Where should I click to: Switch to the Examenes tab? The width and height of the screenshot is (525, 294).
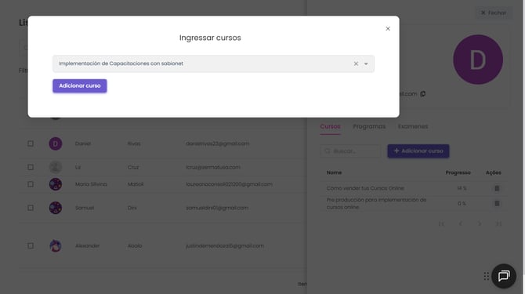[x=413, y=126]
